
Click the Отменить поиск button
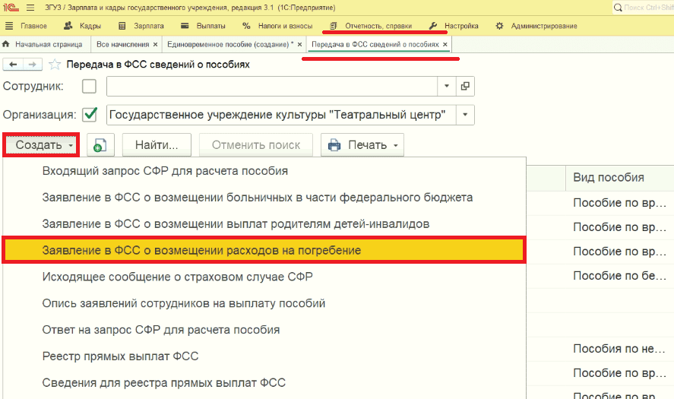click(x=256, y=145)
